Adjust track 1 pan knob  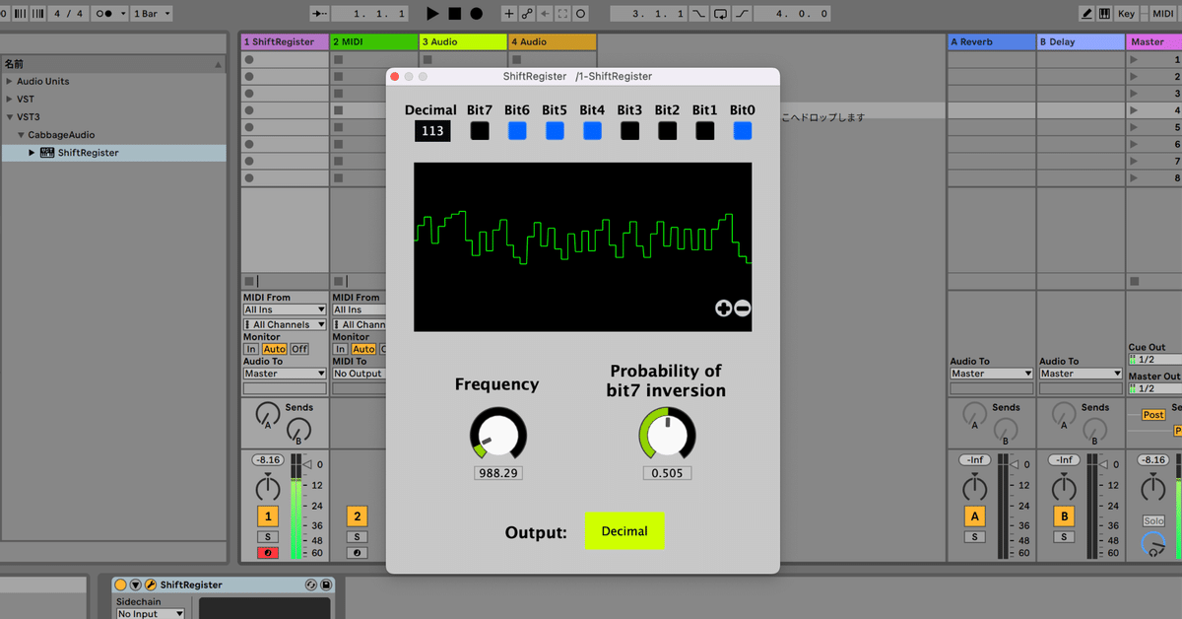click(x=268, y=487)
